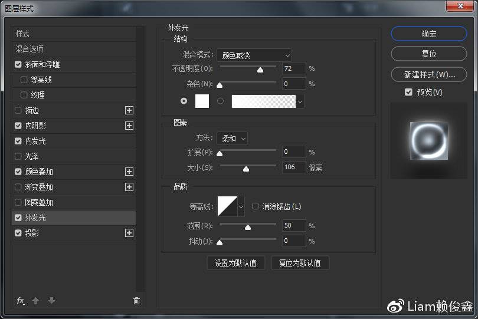478x319 pixels.
Task: Click the 杂色 value field
Action: [x=294, y=84]
